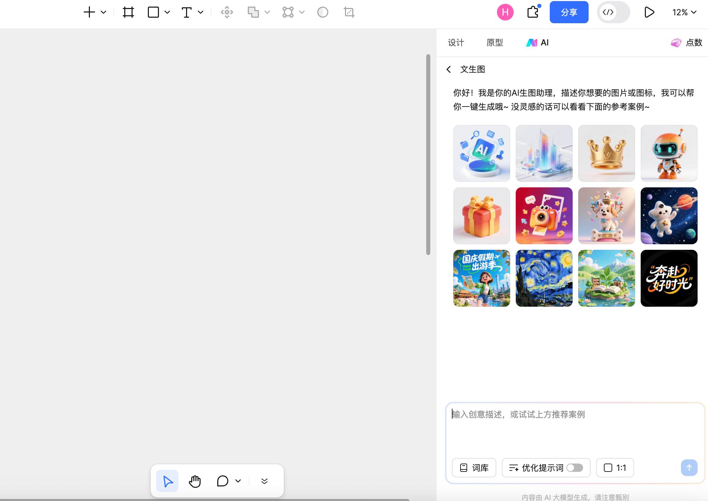The image size is (708, 501).
Task: Select the Rectangle shape tool
Action: (x=153, y=12)
